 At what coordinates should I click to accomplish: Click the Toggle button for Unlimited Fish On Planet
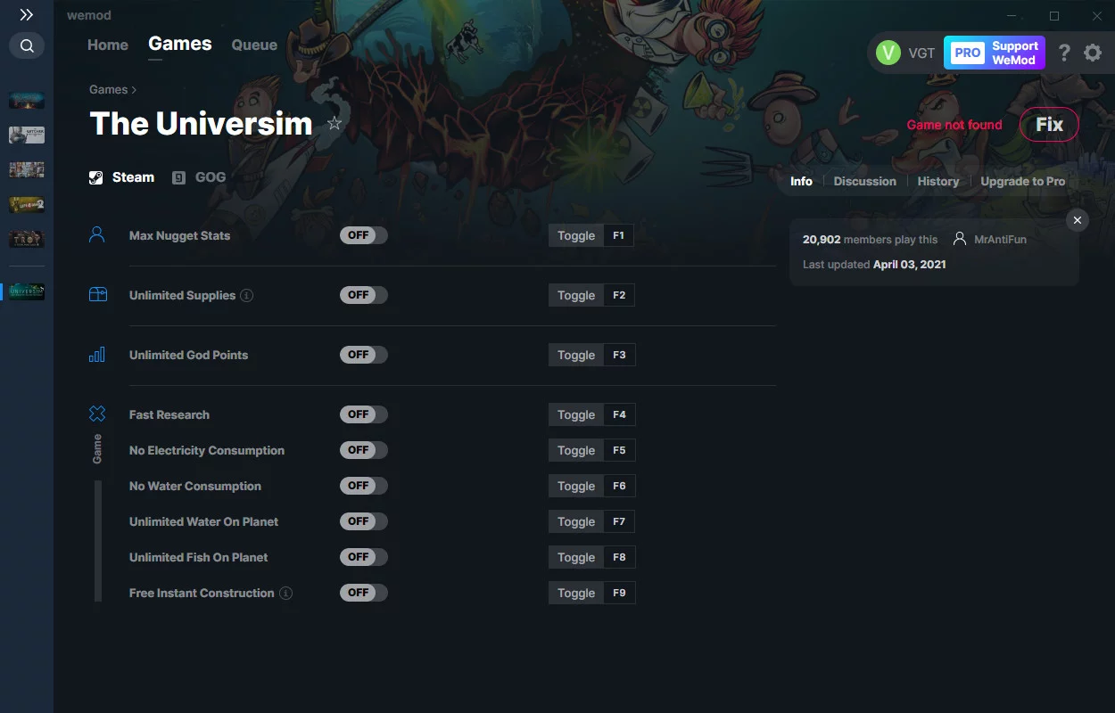click(x=576, y=557)
